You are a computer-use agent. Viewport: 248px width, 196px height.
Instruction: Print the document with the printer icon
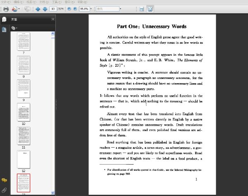coord(6,9)
